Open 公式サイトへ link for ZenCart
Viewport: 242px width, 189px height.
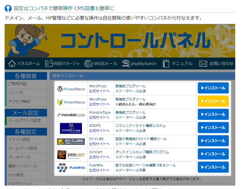click(x=99, y=157)
